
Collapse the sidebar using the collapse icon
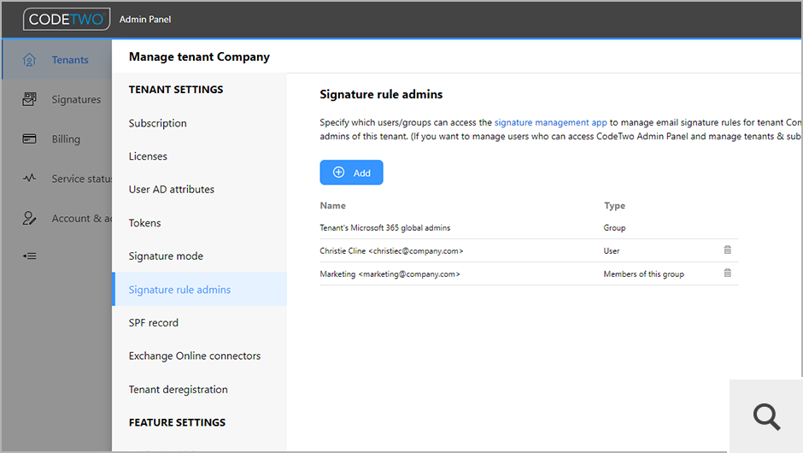click(x=30, y=256)
